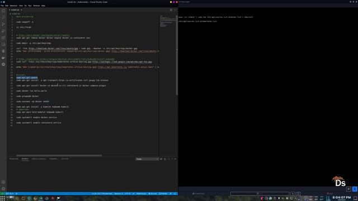The height and width of the screenshot is (201, 358).
Task: Click the line 'vi /etc/fstab'
Action: pos(23,27)
